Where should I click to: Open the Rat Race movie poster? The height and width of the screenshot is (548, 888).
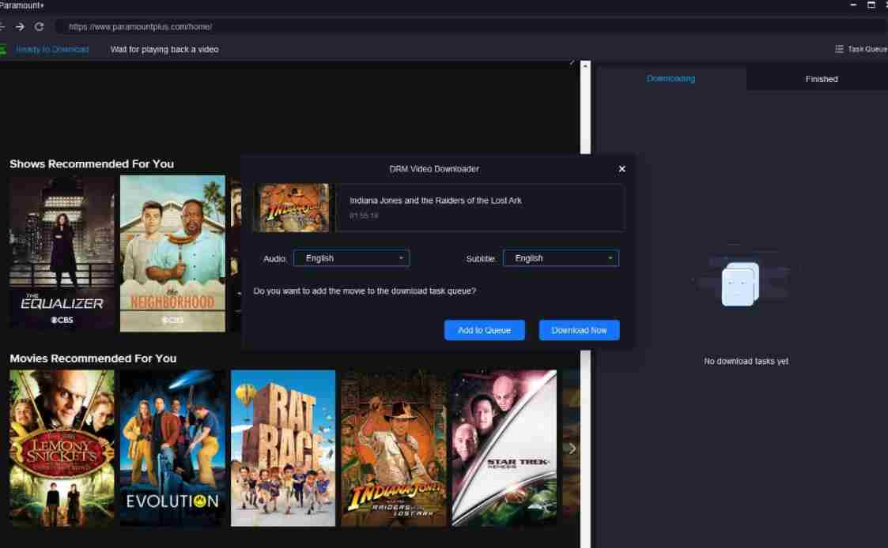tap(283, 449)
